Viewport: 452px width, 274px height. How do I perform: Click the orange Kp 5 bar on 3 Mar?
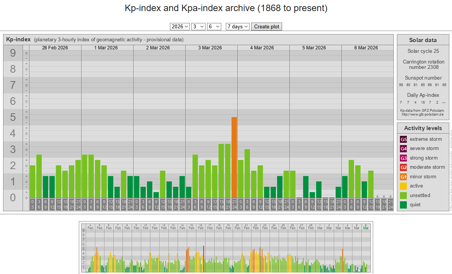(234, 157)
